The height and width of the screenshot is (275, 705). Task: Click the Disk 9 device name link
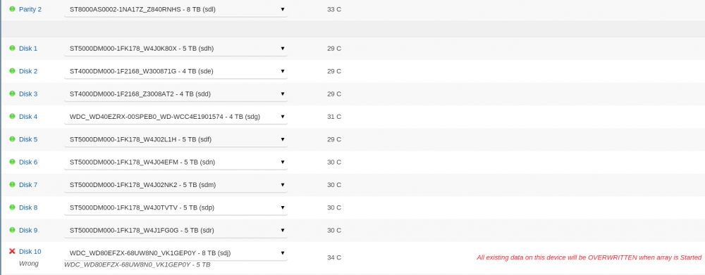pyautogui.click(x=28, y=230)
